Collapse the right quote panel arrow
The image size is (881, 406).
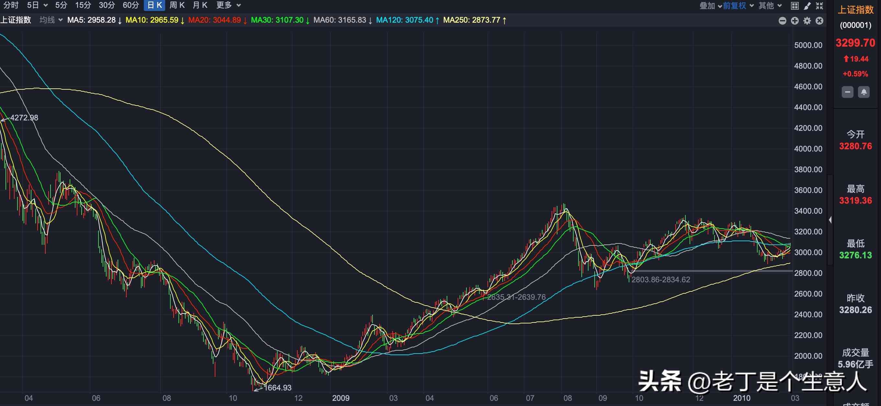click(x=830, y=220)
